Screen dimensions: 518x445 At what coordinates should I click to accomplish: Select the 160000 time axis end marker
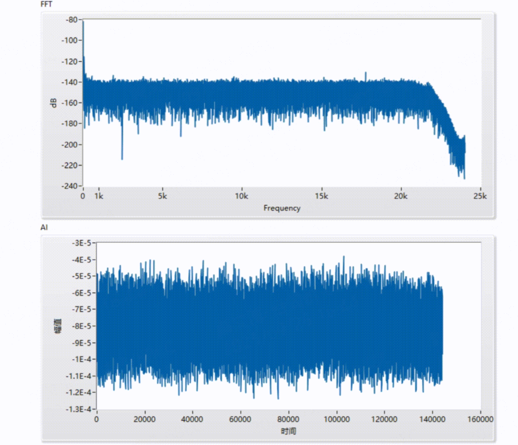coord(480,419)
